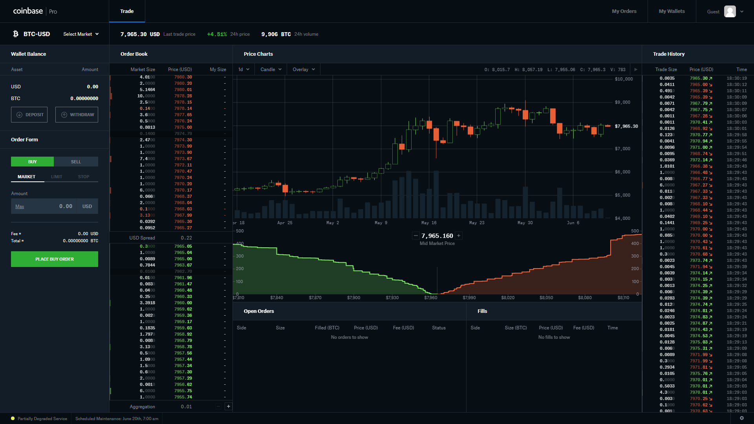This screenshot has width=754, height=424.
Task: Click ask price 7980.30 in order book
Action: (183, 77)
